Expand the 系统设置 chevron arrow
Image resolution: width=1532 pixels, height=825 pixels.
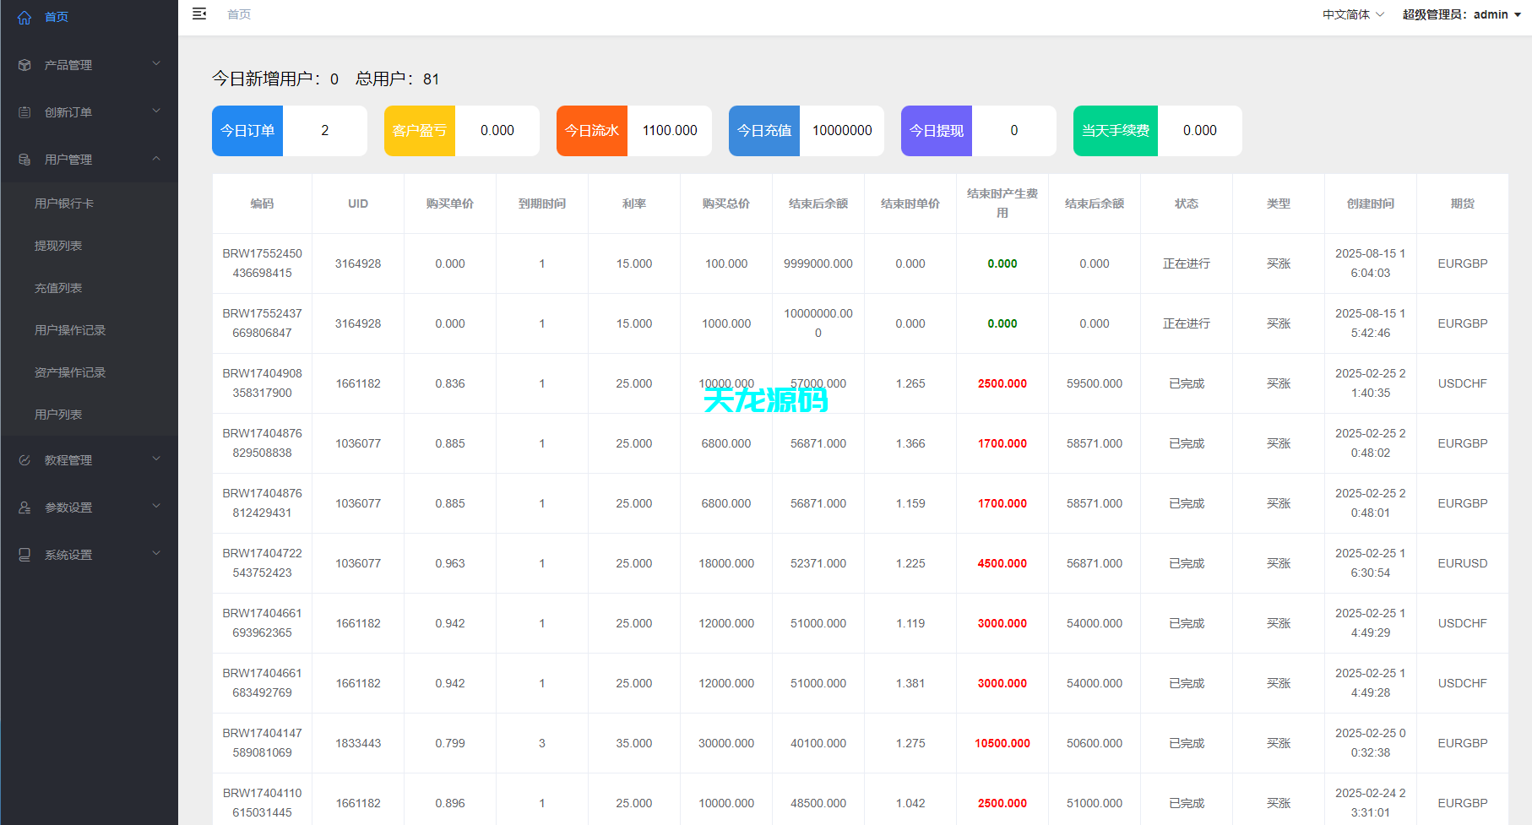coord(156,554)
